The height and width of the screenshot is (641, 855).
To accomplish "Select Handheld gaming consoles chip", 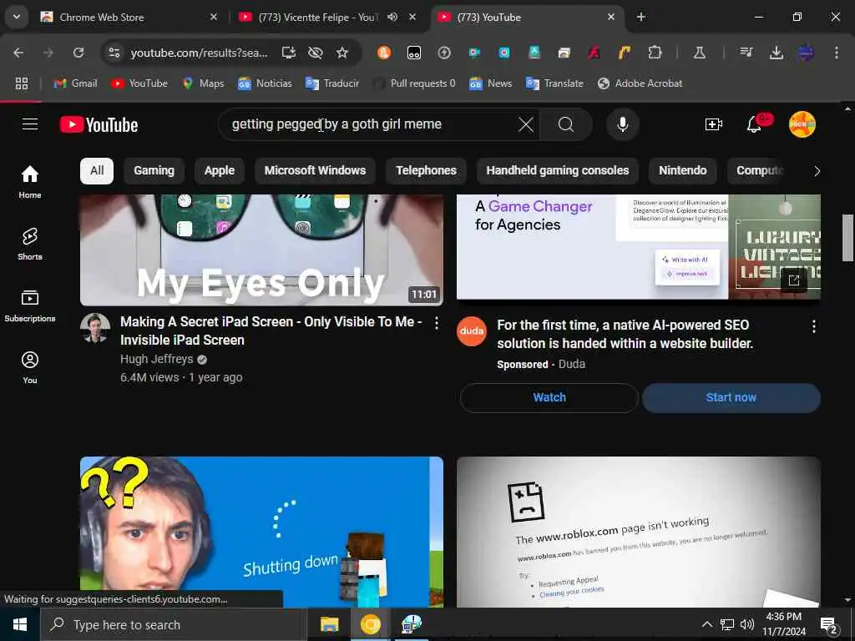I will point(557,170).
